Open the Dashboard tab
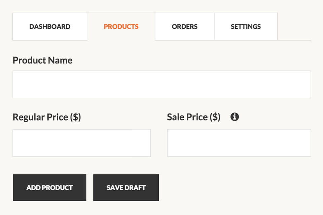Screen dimensions: 323x215 [50, 27]
